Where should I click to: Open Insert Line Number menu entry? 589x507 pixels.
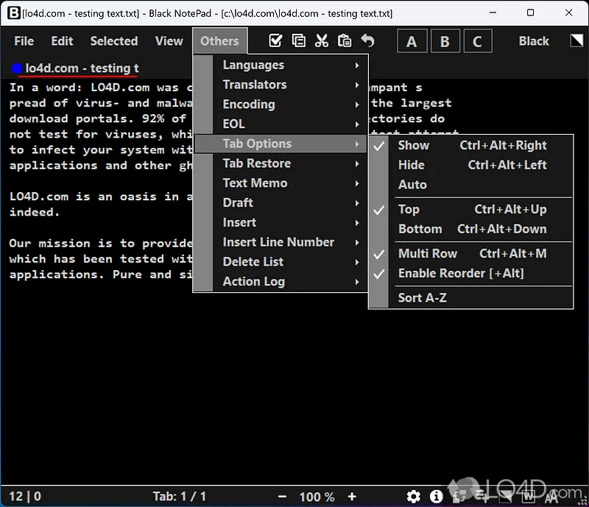[281, 242]
